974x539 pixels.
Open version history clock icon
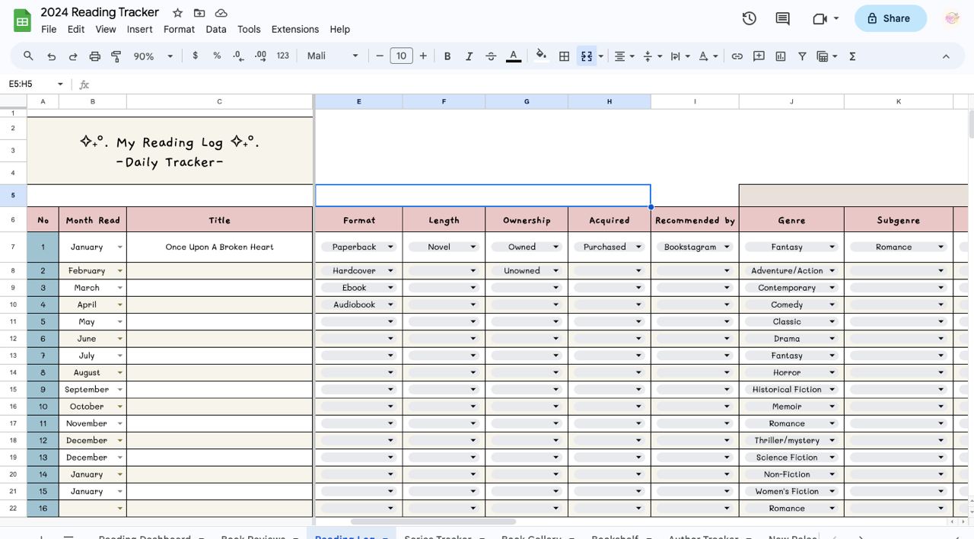[x=750, y=18]
